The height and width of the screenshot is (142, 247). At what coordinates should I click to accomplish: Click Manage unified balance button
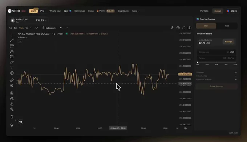coord(228,42)
